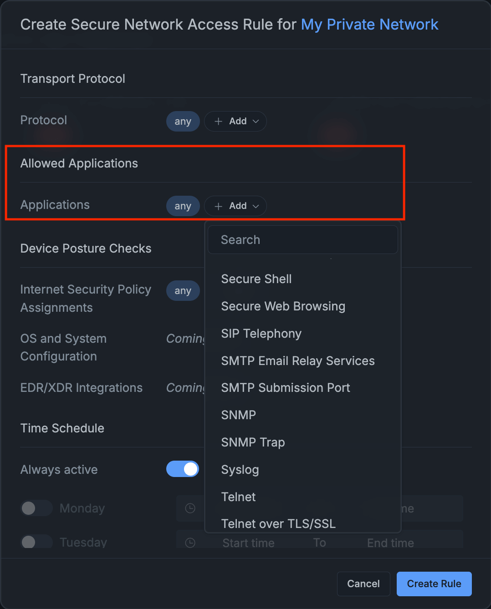Click the Start time field in Tuesday row
Image resolution: width=491 pixels, height=609 pixels.
tap(248, 543)
